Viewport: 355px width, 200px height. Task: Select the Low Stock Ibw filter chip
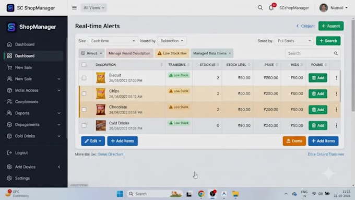coord(172,53)
